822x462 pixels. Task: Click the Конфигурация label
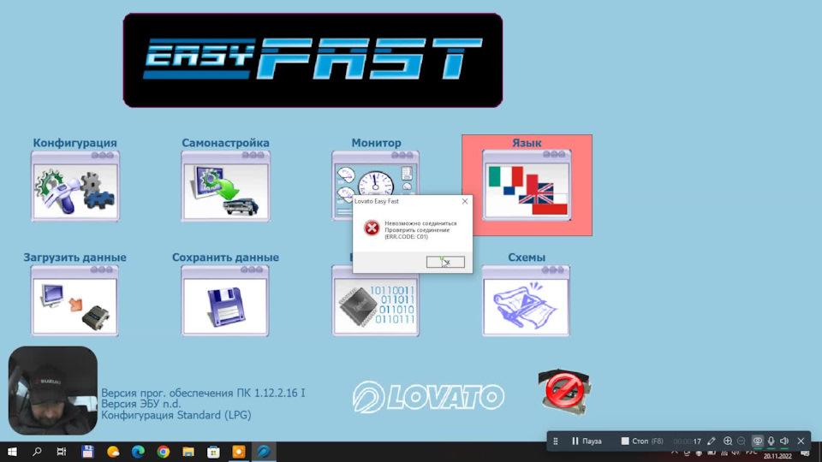click(75, 143)
